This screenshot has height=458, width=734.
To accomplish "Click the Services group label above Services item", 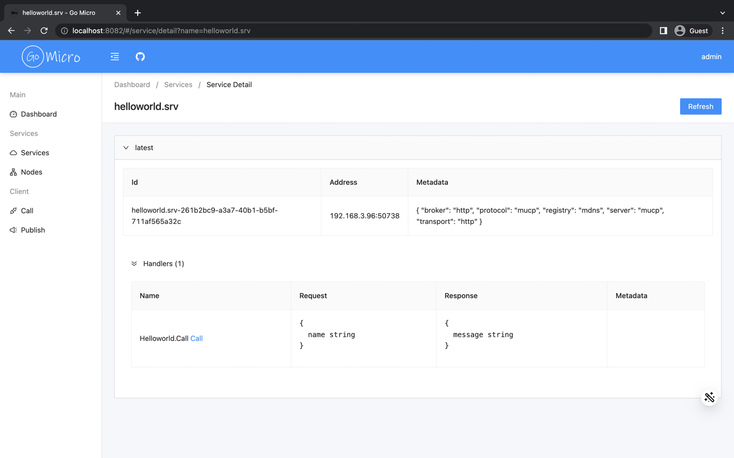I will (23, 133).
